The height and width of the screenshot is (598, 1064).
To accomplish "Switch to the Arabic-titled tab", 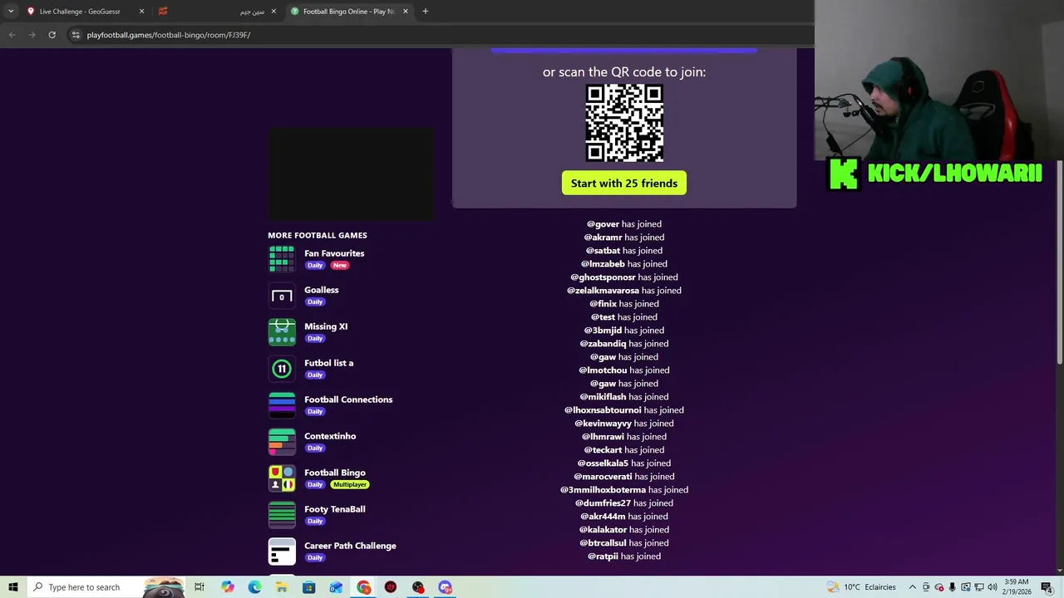I will pos(218,12).
